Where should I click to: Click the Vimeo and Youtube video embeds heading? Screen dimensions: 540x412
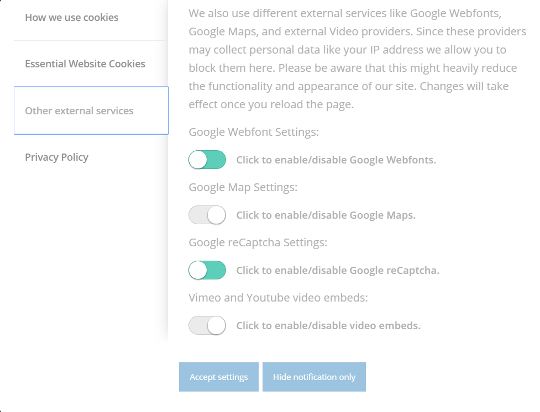coord(278,298)
